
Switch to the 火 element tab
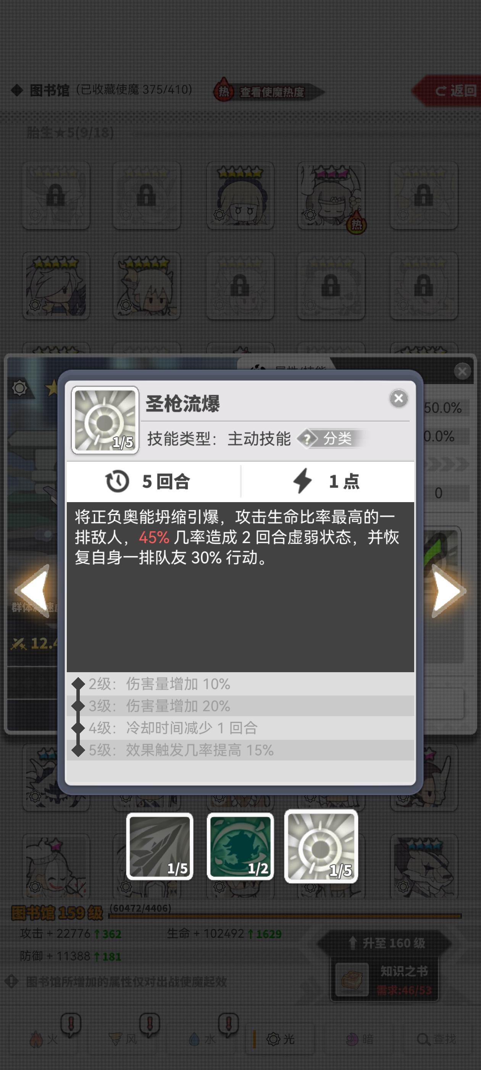[44, 1039]
